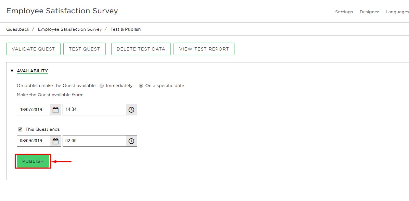The image size is (409, 201).
Task: Open clock picker for start time 14:34
Action: (131, 110)
